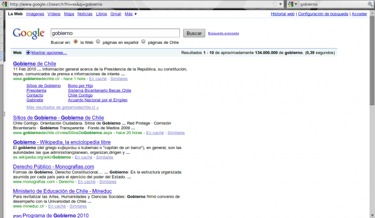Screen dimensions: 375x218
Task: Select the 'páginas en español' radio button
Action: tap(98, 42)
